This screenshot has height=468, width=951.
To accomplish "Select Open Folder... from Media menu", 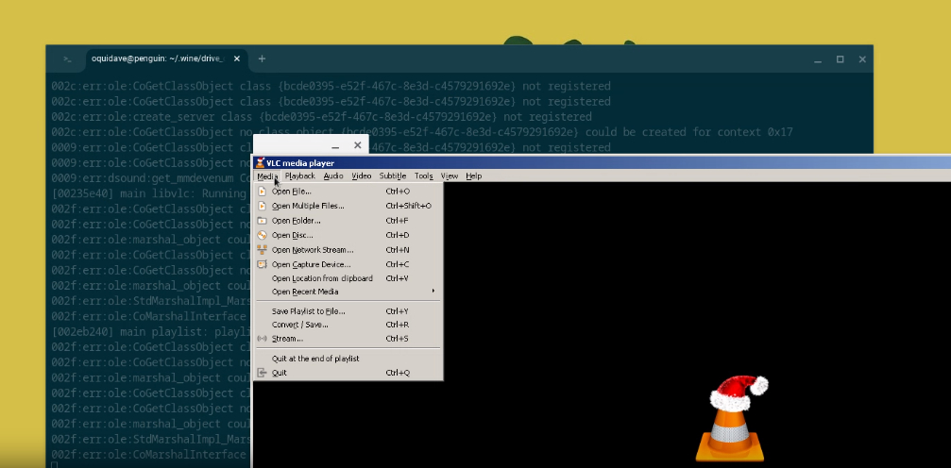I will tap(348, 221).
